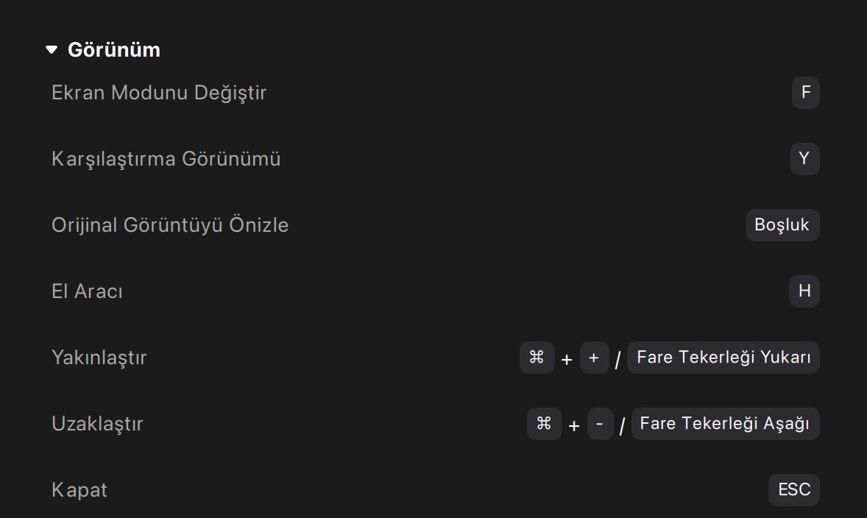867x518 pixels.
Task: Click the minus key badge in Uzaklaştır row
Action: (x=599, y=424)
